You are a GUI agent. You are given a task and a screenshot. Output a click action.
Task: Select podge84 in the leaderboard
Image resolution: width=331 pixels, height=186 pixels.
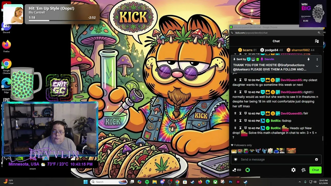pos(272,50)
